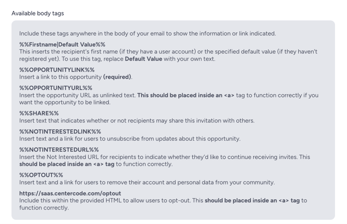Click the remove account and data description
Image resolution: width=347 pixels, height=224 pixels.
[x=147, y=182]
